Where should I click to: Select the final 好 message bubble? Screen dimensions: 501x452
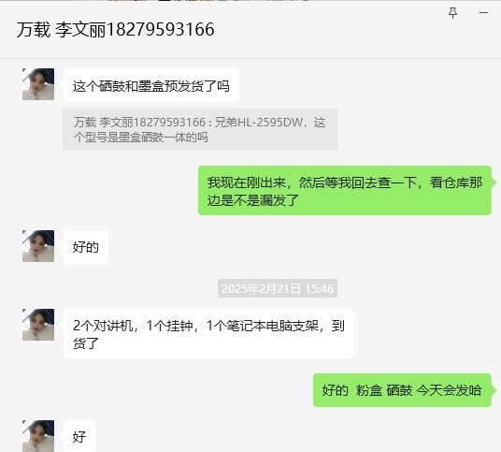(x=79, y=436)
